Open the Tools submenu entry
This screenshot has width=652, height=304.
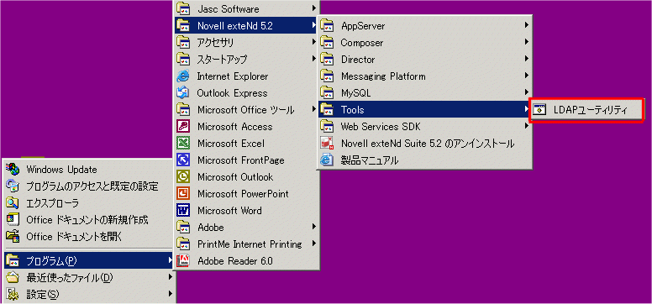(x=425, y=109)
